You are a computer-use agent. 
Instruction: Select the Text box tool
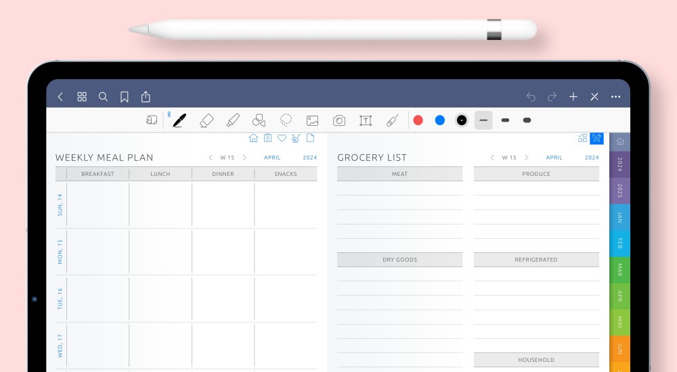366,120
